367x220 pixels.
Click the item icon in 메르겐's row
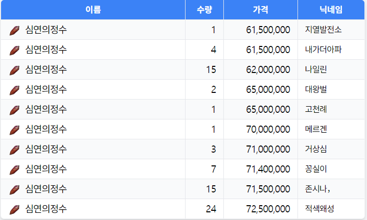(x=14, y=130)
